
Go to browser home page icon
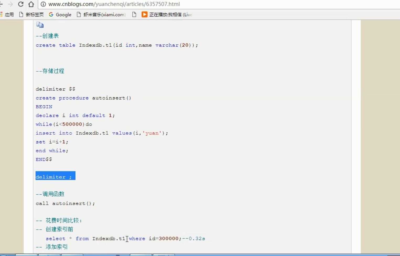pyautogui.click(x=31, y=4)
